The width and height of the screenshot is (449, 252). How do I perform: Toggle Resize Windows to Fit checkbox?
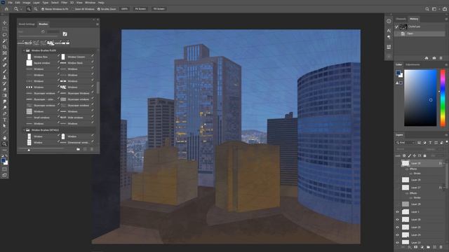pos(43,9)
